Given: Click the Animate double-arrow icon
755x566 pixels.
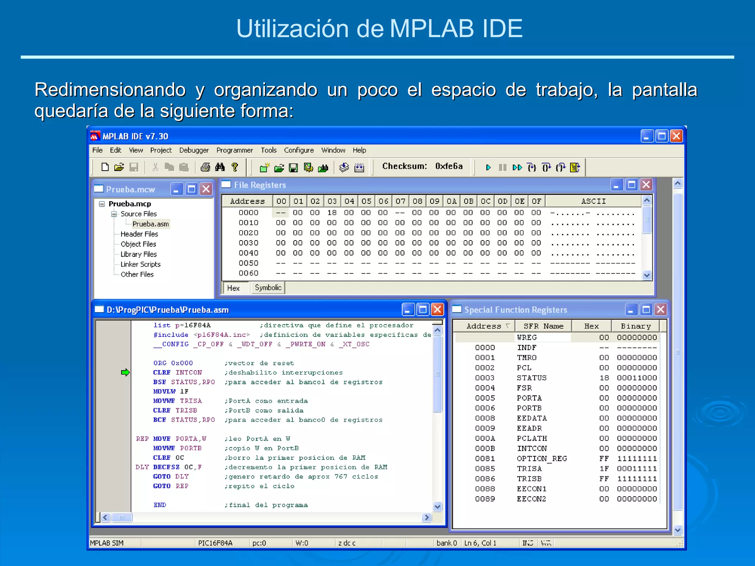Looking at the screenshot, I should 517,168.
